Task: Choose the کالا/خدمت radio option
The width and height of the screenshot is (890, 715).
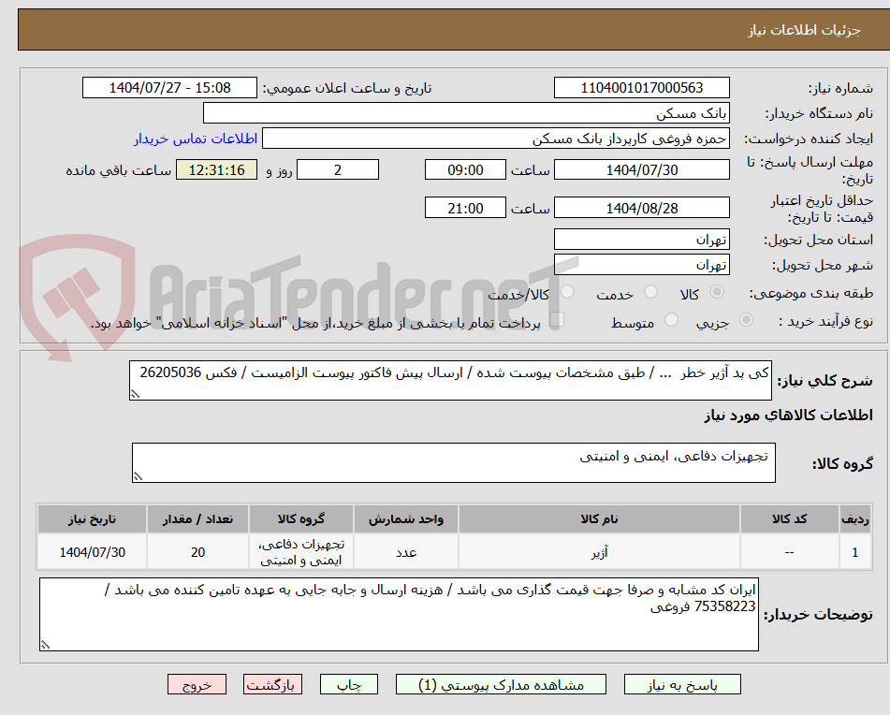Action: (x=567, y=292)
